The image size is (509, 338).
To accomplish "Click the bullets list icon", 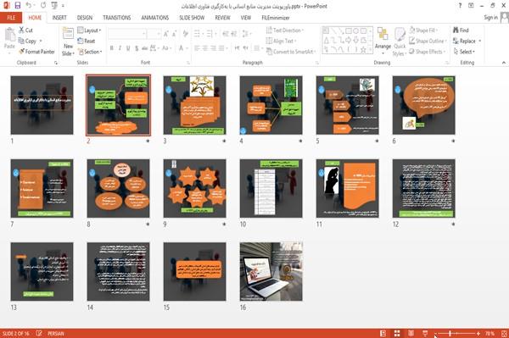I will (197, 34).
